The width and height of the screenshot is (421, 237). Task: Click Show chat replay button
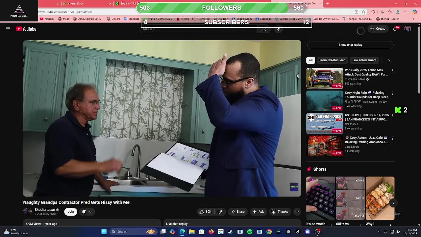pos(350,45)
